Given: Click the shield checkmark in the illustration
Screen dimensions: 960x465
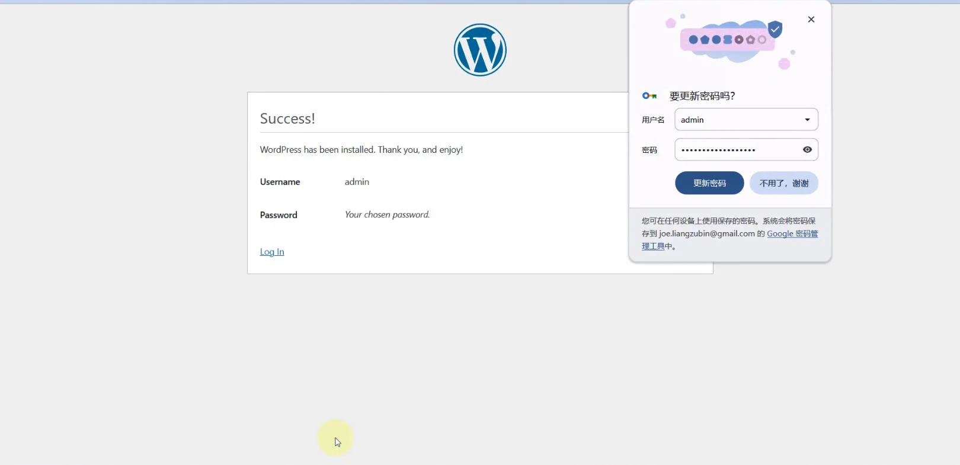Looking at the screenshot, I should pyautogui.click(x=775, y=29).
